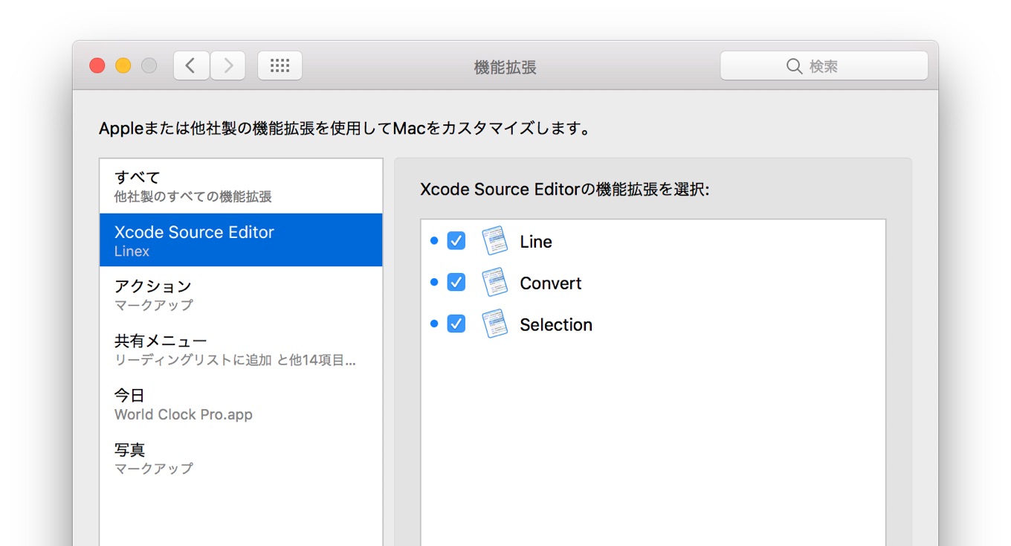Minimize the window with yellow button

point(123,66)
